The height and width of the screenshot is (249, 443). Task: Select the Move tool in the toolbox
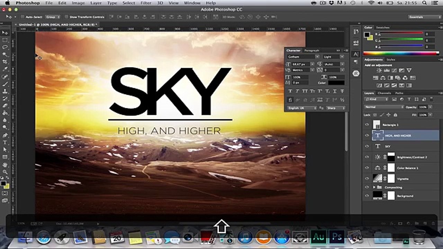[x=5, y=33]
